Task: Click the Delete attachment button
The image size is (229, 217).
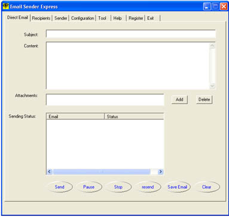Action: (204, 100)
